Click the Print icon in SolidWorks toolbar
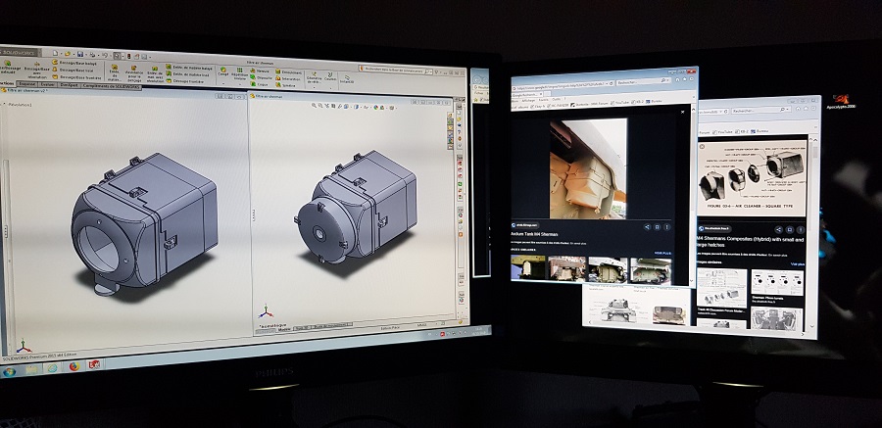Screen dimensions: 882x428 click(x=92, y=55)
